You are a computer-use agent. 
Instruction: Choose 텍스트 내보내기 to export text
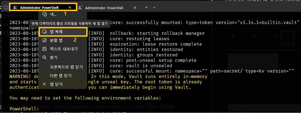coord(63,49)
